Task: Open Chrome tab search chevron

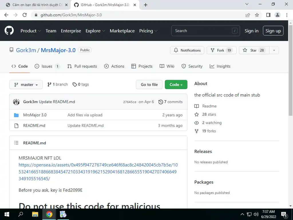Action: [x=247, y=4]
